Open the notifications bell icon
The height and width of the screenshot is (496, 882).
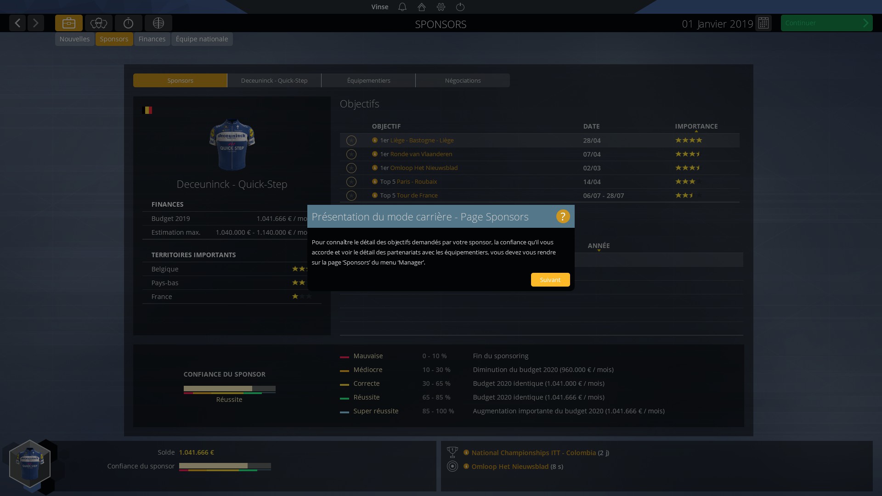pos(402,7)
